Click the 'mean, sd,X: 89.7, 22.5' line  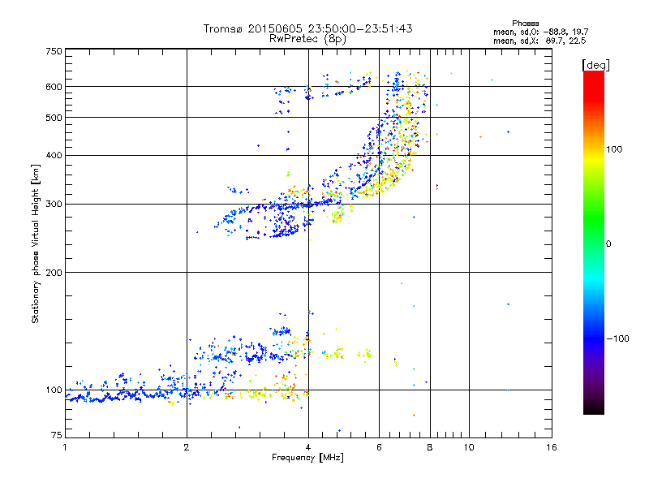(x=539, y=41)
